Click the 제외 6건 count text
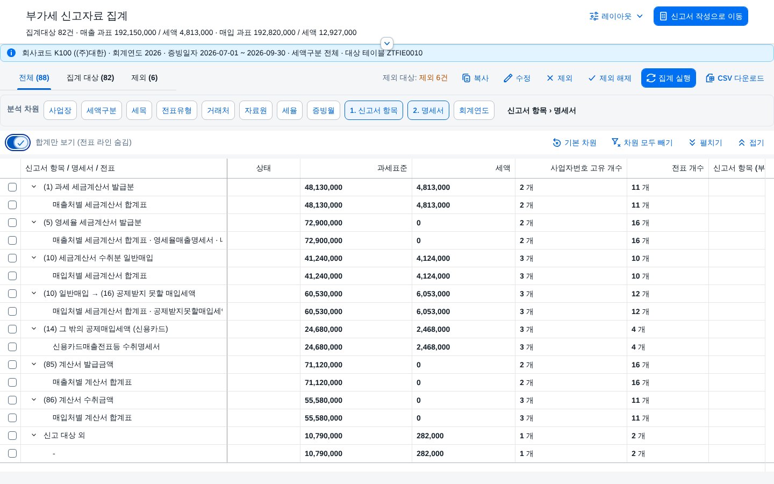 click(433, 78)
